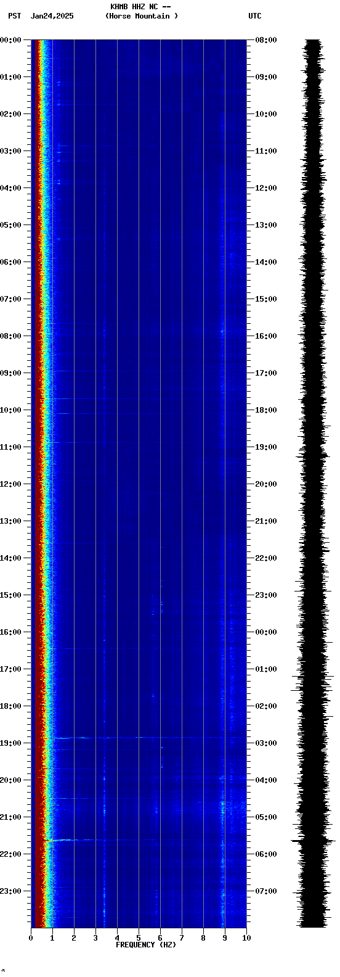Viewport: 340px width, 977px height.
Task: Select the '22:00' PST axis label
Action: click(x=11, y=854)
